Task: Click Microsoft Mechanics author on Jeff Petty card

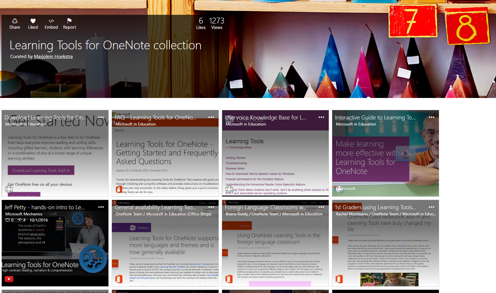Action: (24, 214)
